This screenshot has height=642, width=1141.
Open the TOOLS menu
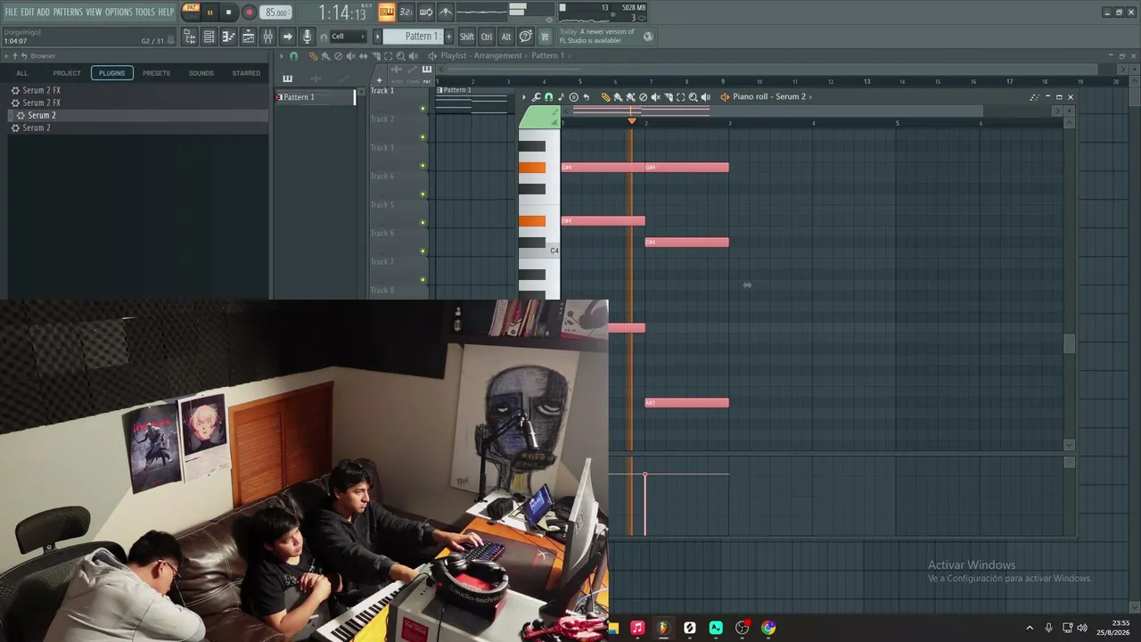pyautogui.click(x=144, y=12)
